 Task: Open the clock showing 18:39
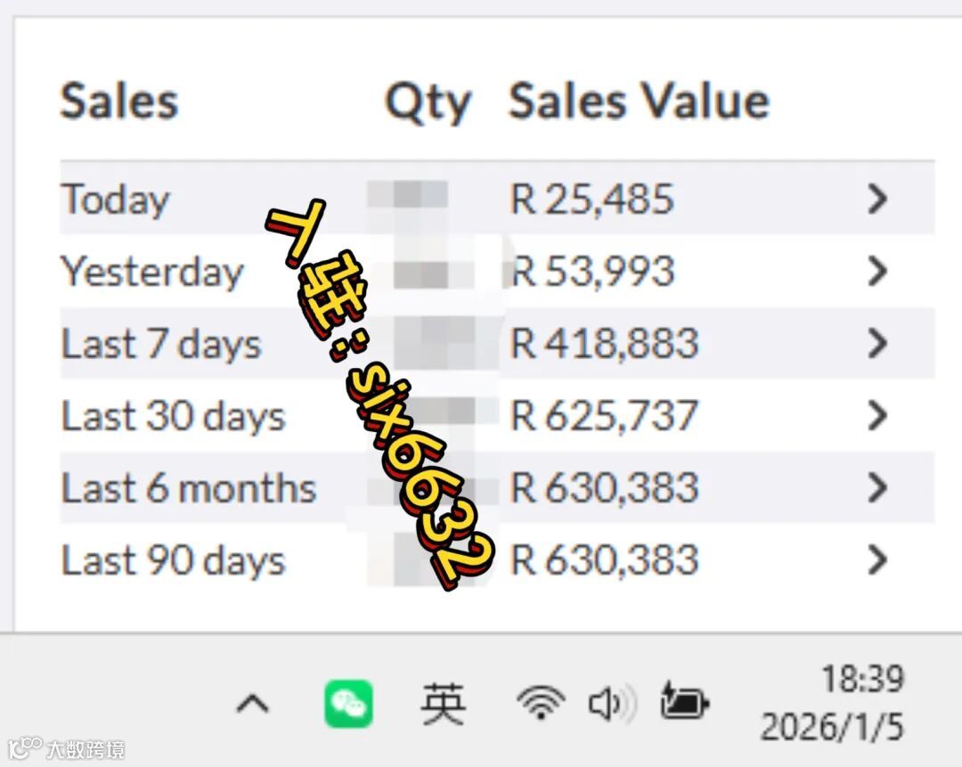pyautogui.click(x=862, y=679)
